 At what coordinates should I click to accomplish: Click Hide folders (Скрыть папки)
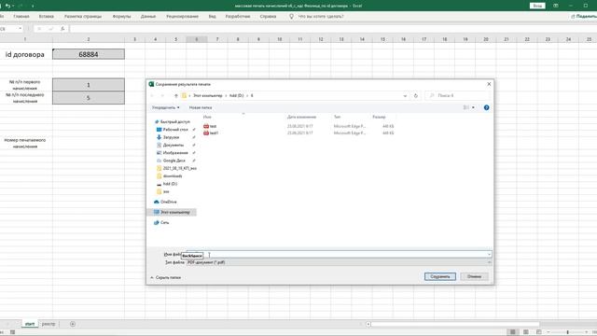(166, 278)
